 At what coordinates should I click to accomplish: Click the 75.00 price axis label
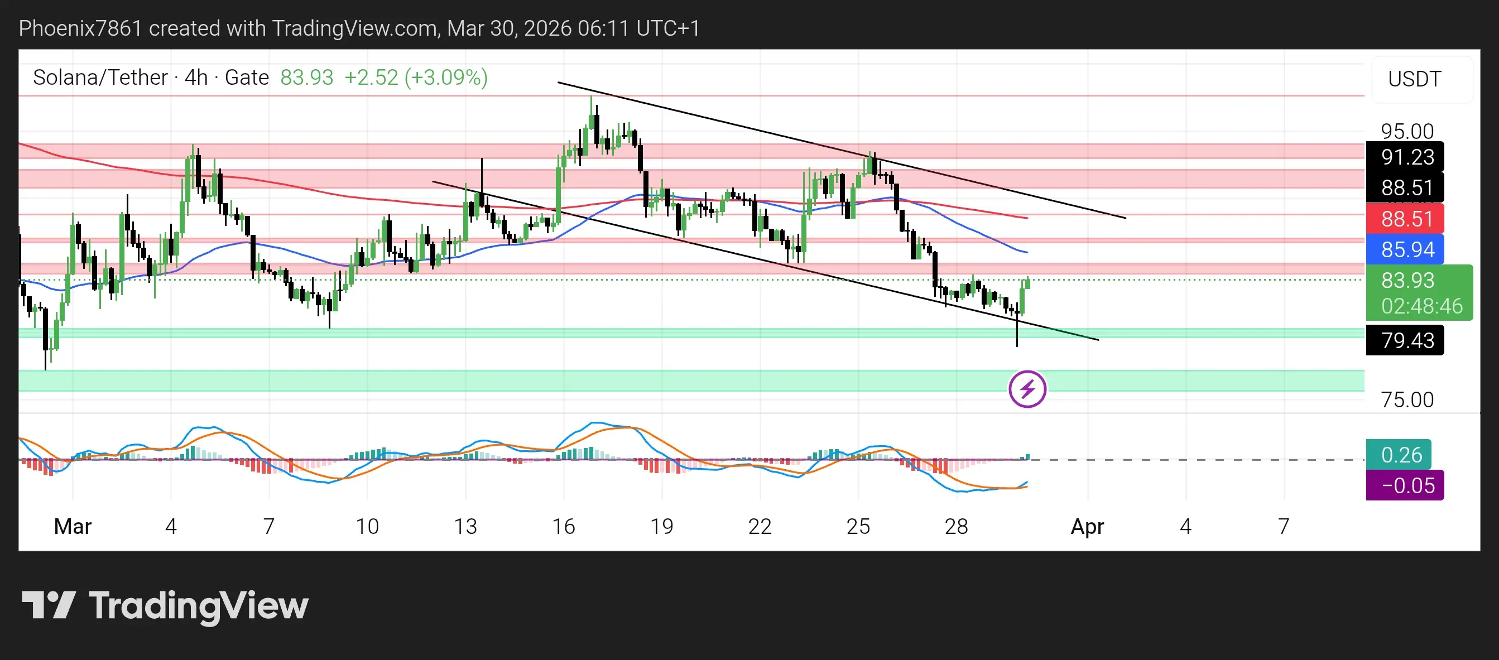point(1407,400)
